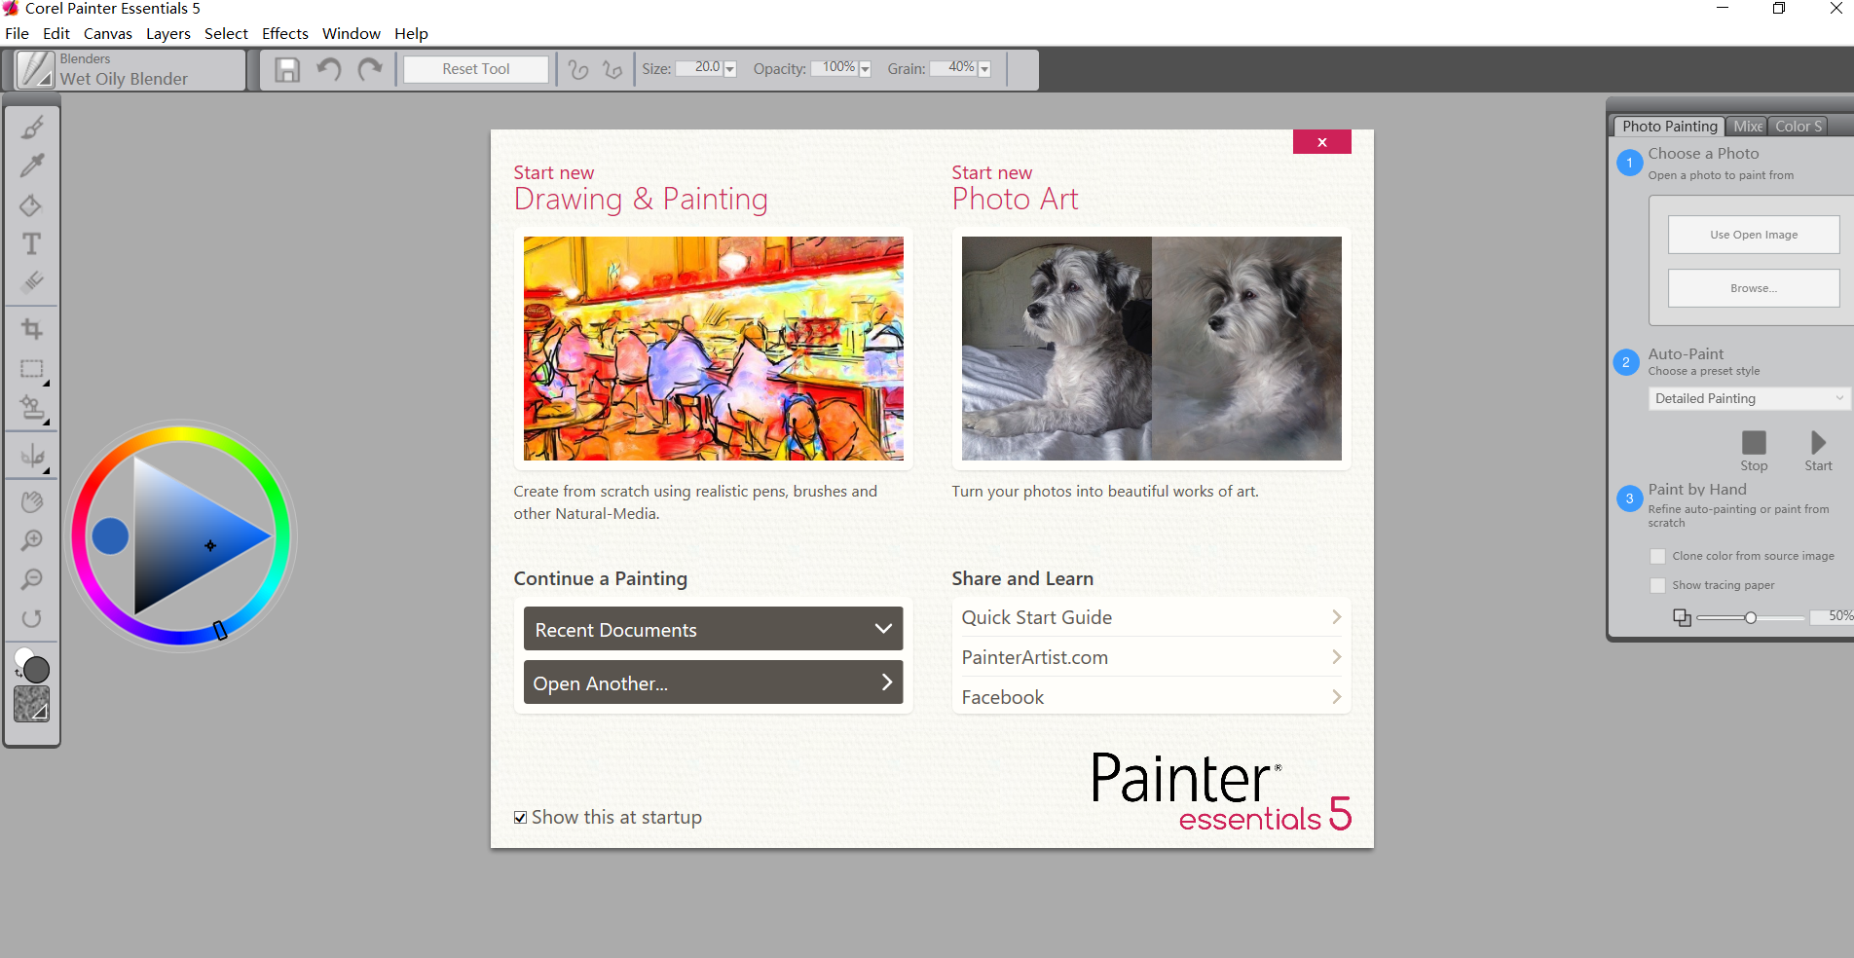Open the Edit menu

coord(56,33)
